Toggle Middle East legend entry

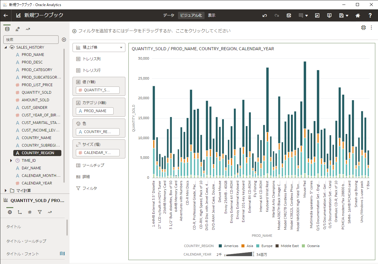(x=289, y=246)
